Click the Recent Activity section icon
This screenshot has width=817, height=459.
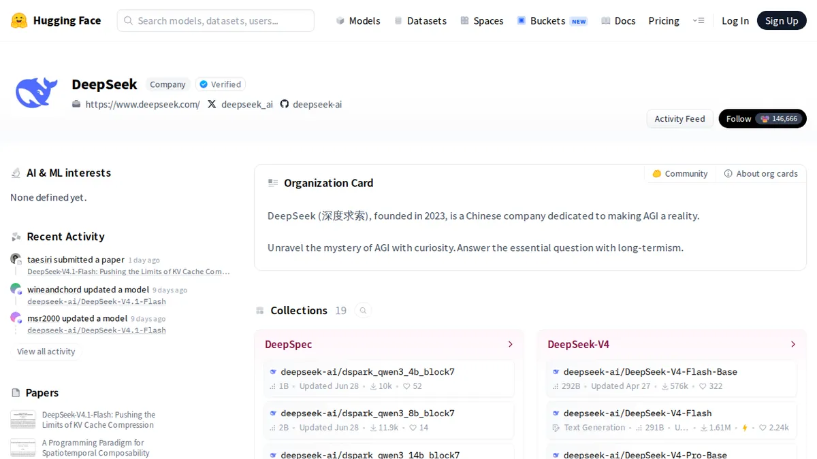point(16,237)
